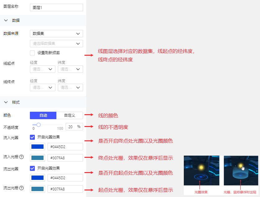Click the 流出光圈 hex field #0445D2
Screen dimensions: 260x197
65,178
